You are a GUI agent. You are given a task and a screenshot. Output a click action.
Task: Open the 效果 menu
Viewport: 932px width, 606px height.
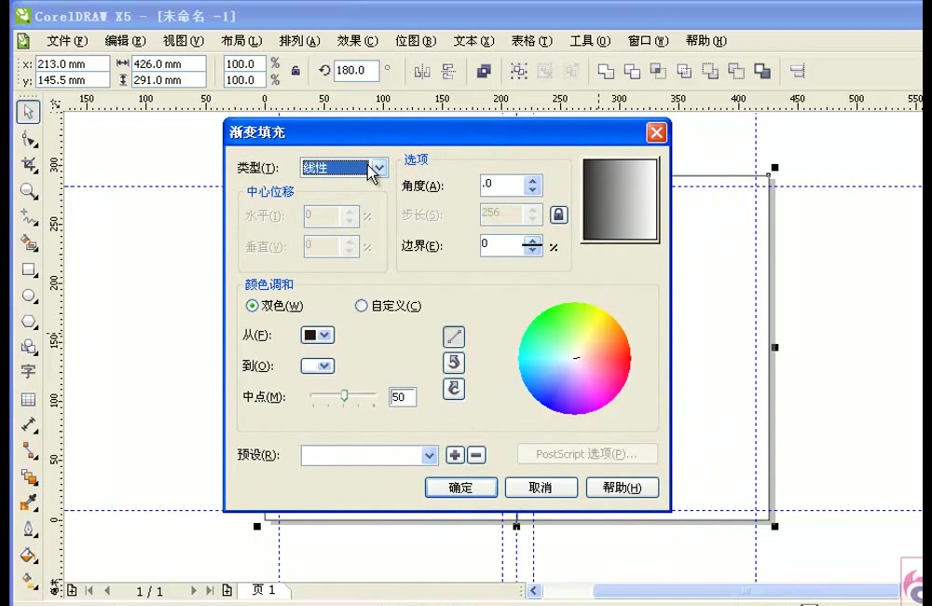355,41
